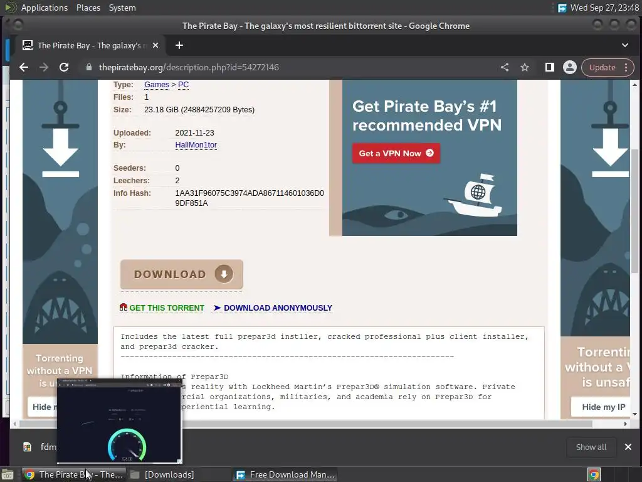
Task: Click the vertical page scrollbar thumb
Action: [x=634, y=211]
